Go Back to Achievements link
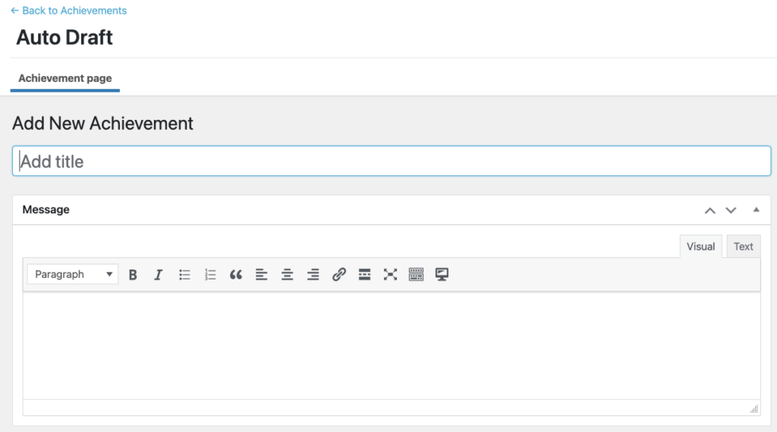This screenshot has height=432, width=777. (x=69, y=11)
